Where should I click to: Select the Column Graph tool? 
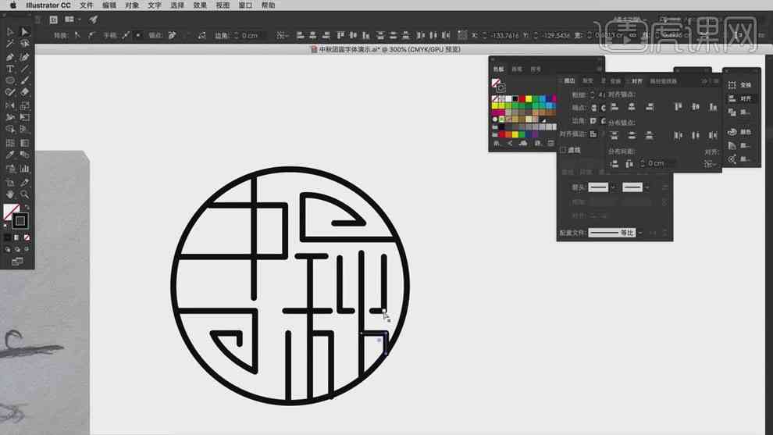pyautogui.click(x=24, y=168)
